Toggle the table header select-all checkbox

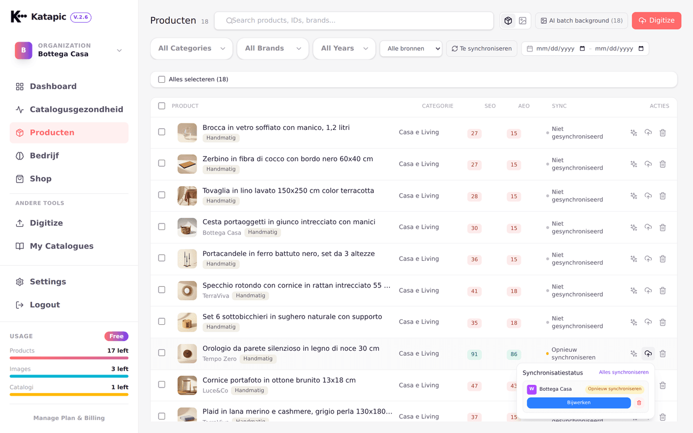pos(161,106)
